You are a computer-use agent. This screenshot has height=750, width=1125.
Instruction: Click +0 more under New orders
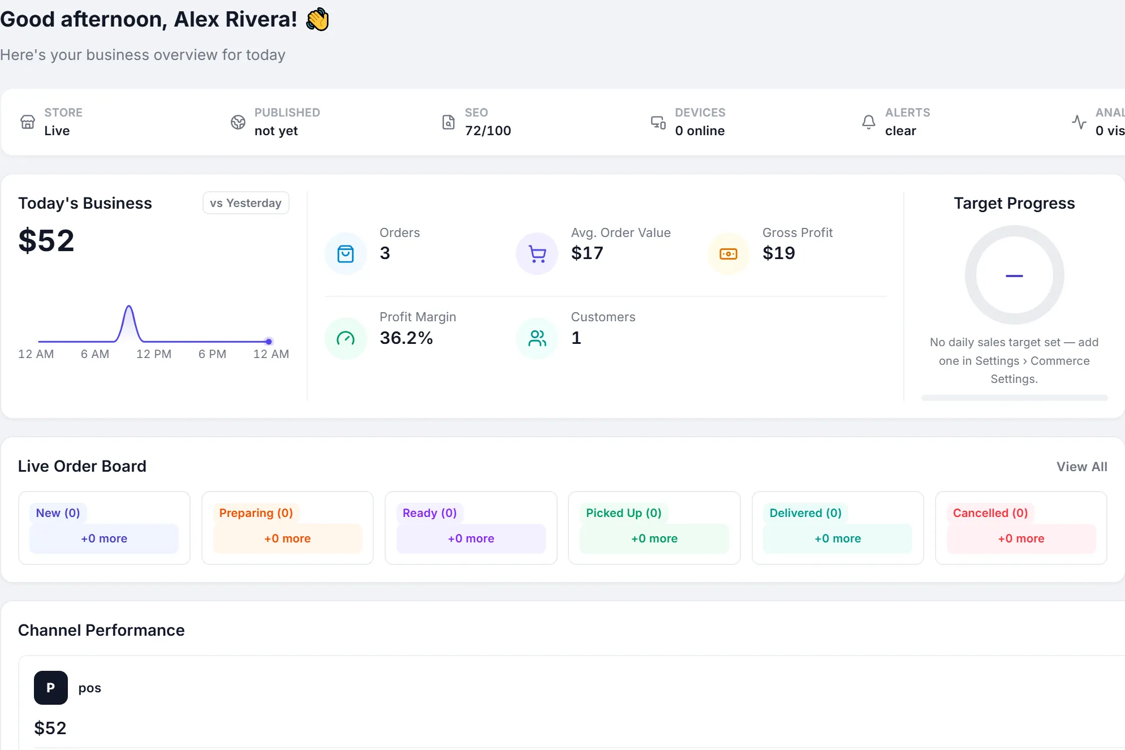click(x=104, y=538)
